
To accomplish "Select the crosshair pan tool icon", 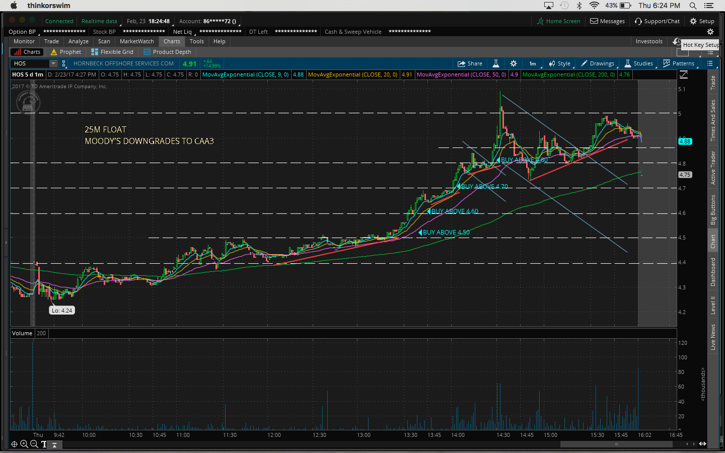I will (x=14, y=444).
